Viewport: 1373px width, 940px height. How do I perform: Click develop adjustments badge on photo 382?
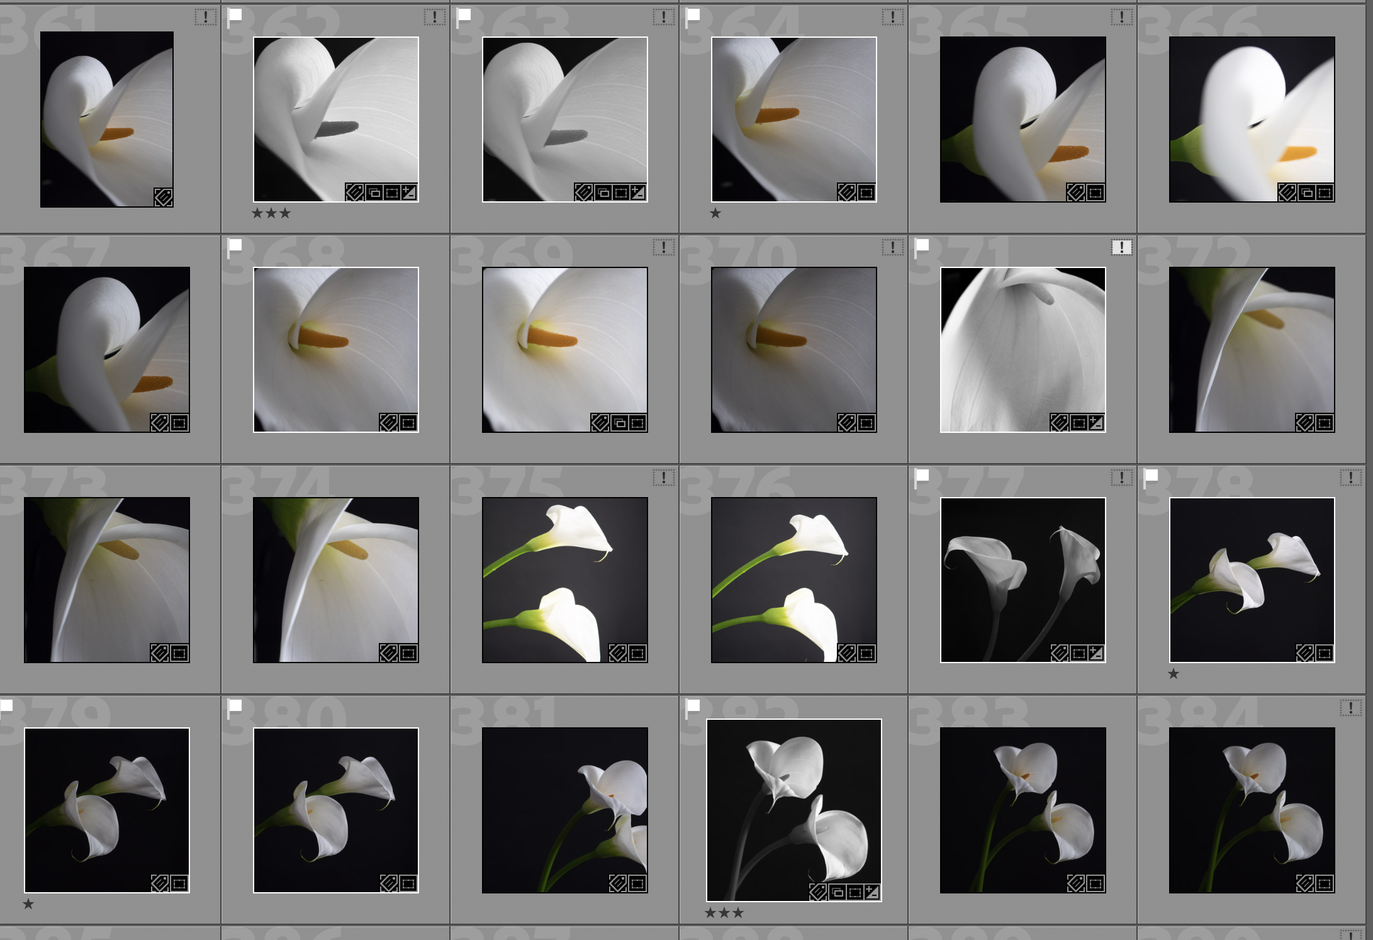tap(872, 892)
